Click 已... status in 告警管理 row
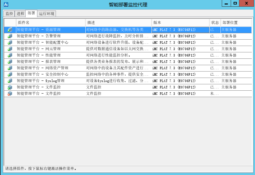The height and width of the screenshot is (175, 255). [214, 36]
